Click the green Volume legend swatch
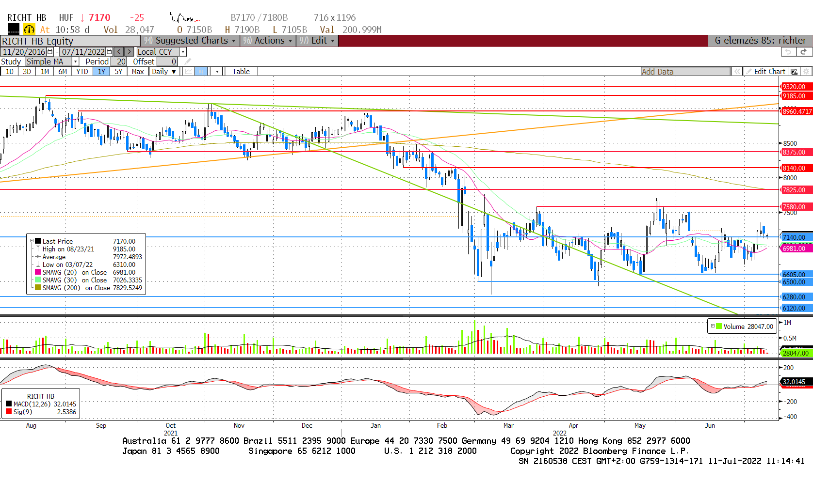Screen dimensions: 813x482 719,327
